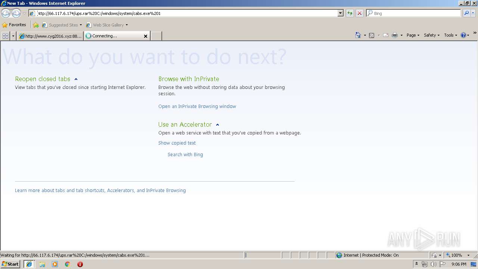Click the Quick Tabs grid icon
This screenshot has height=269, width=478.
pos(5,36)
